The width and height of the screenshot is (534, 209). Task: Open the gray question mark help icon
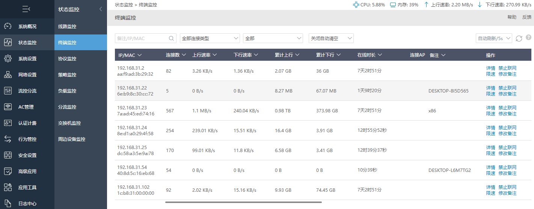[528, 37]
